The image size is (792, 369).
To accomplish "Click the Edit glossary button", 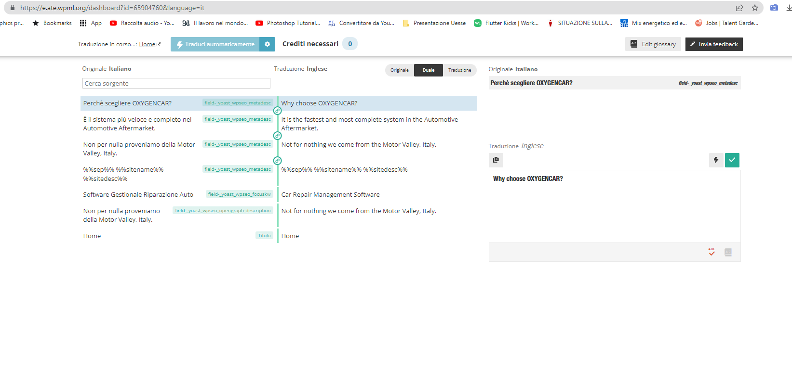I will pos(653,44).
